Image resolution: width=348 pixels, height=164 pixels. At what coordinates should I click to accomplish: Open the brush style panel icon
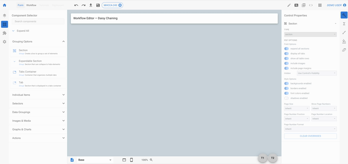[344, 32]
